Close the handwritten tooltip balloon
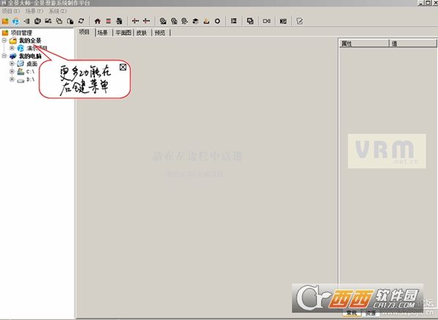 point(123,67)
